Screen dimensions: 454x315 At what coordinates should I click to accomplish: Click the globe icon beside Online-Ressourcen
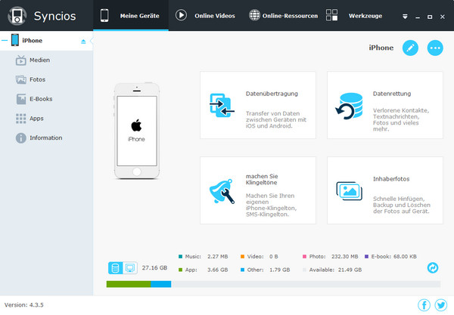pos(254,15)
